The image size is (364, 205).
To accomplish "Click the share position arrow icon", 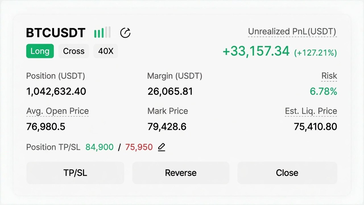I will [x=125, y=33].
